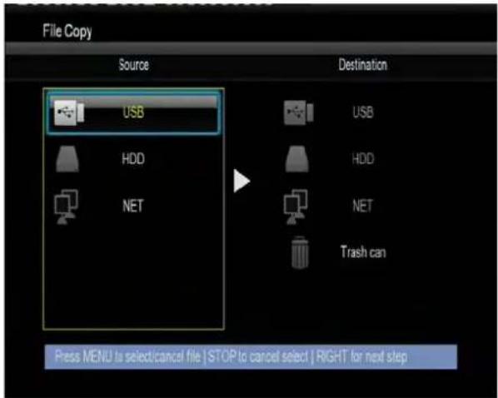Choose the NET label in Destination

pyautogui.click(x=362, y=206)
